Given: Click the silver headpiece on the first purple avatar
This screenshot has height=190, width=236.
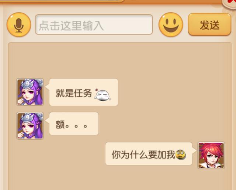Looking at the screenshot, I should [27, 84].
